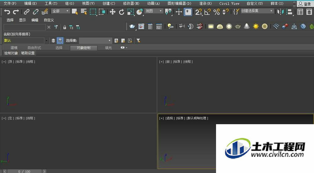
Task: Open the 视图 reference coordinate dropdown
Action: (154, 11)
